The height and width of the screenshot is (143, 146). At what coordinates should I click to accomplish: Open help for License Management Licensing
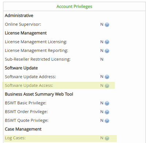pos(107,42)
